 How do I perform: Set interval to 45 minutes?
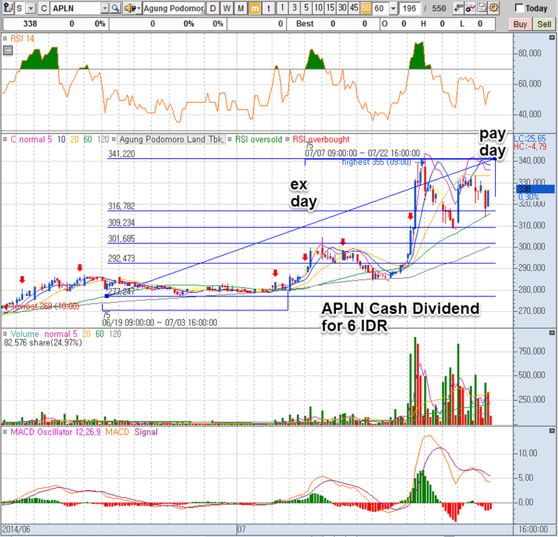(x=354, y=8)
